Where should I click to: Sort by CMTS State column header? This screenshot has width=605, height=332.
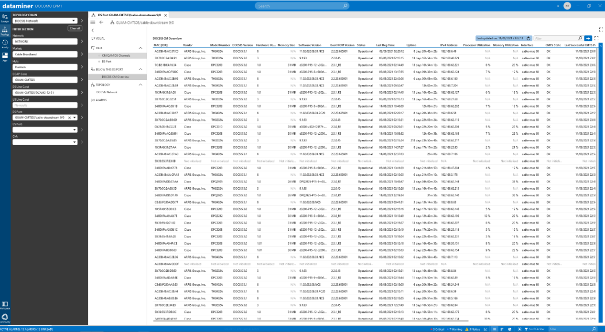(553, 45)
